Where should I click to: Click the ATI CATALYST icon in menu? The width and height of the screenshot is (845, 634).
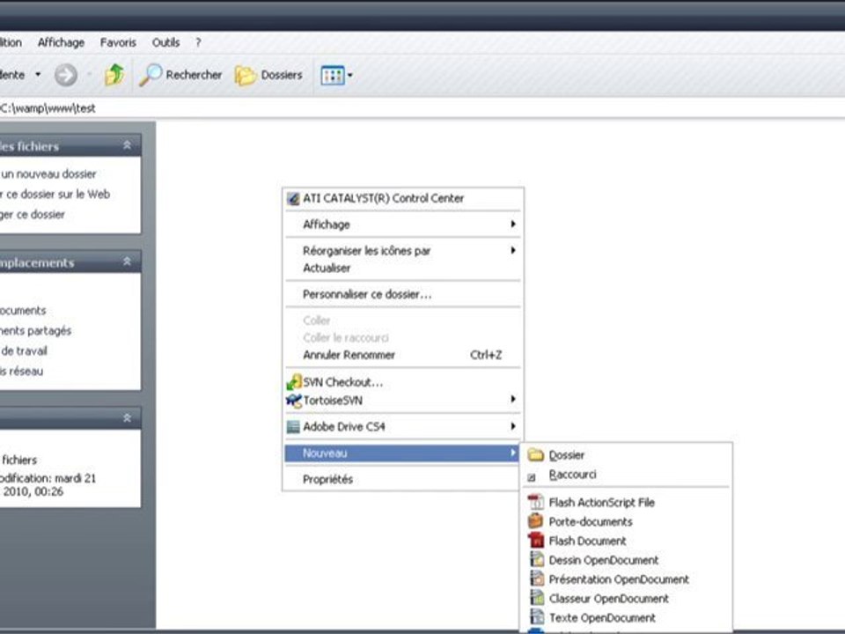point(293,199)
